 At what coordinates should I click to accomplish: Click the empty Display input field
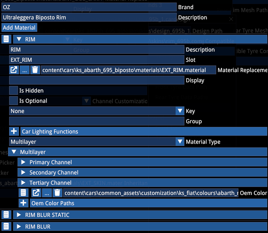point(97,80)
